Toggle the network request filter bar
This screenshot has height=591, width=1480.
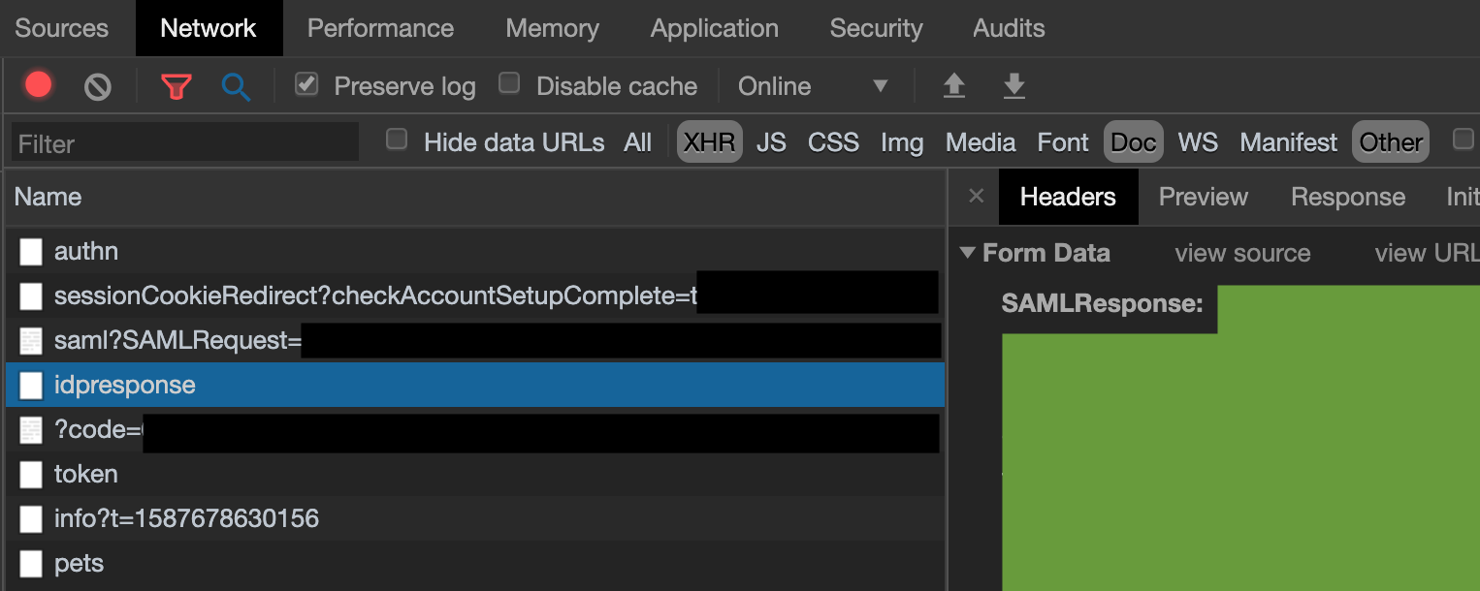click(176, 85)
